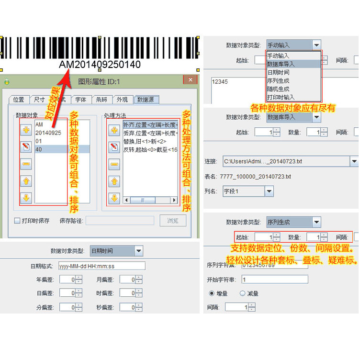This screenshot has height=359, width=359.
Task: Switch to the 条码 tab
Action: [x=101, y=100]
